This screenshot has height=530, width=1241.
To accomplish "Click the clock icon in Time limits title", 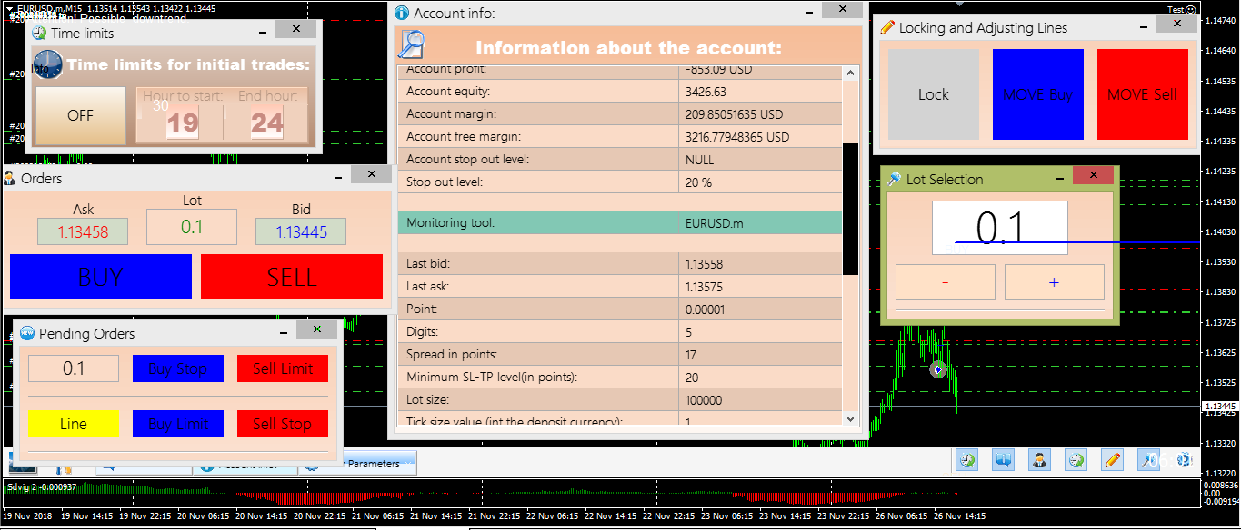I will (x=39, y=33).
